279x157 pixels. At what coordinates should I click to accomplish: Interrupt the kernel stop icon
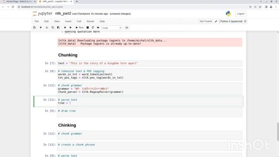tap(88, 27)
